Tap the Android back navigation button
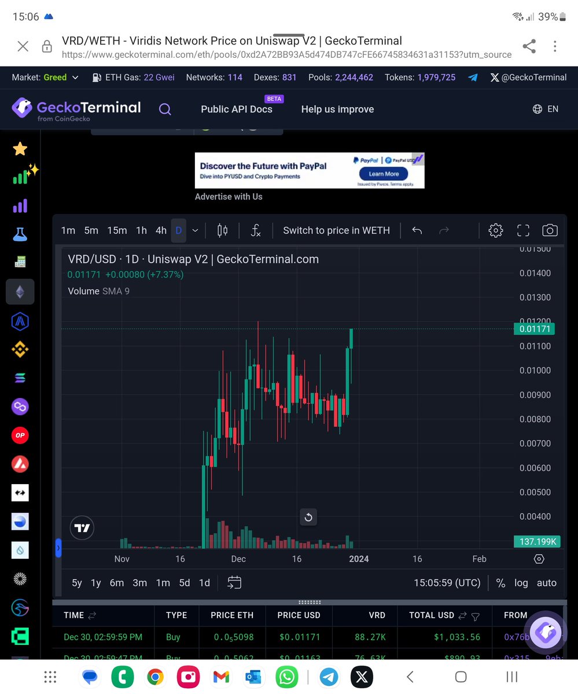This screenshot has height=694, width=578. tap(410, 676)
